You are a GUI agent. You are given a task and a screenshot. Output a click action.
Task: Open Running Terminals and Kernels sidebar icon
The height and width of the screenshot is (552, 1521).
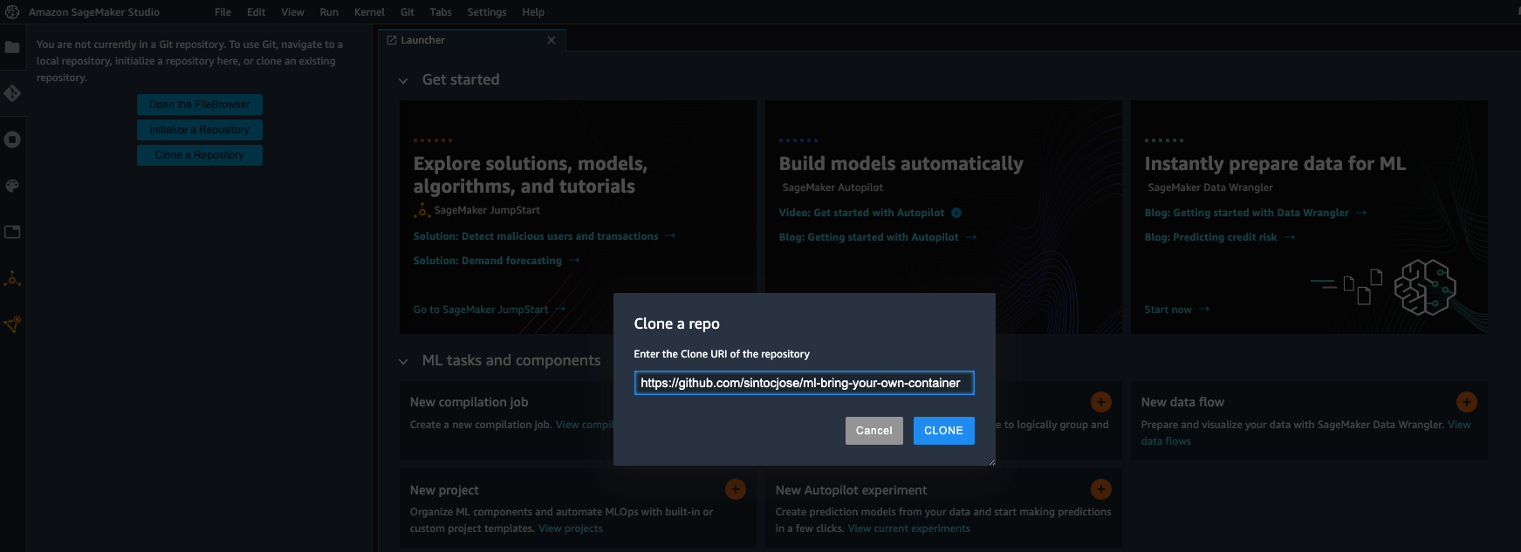click(12, 140)
